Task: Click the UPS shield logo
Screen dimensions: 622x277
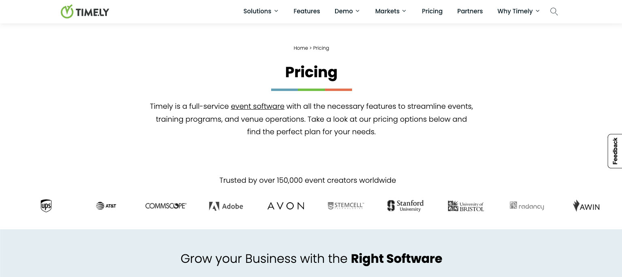Action: click(46, 206)
